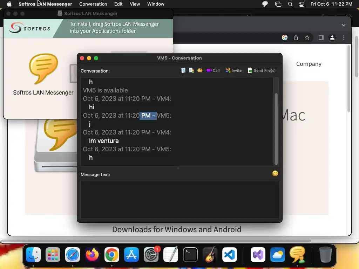Click 'Downloads for Windows and Android' heading
359x269 pixels.
click(x=177, y=229)
